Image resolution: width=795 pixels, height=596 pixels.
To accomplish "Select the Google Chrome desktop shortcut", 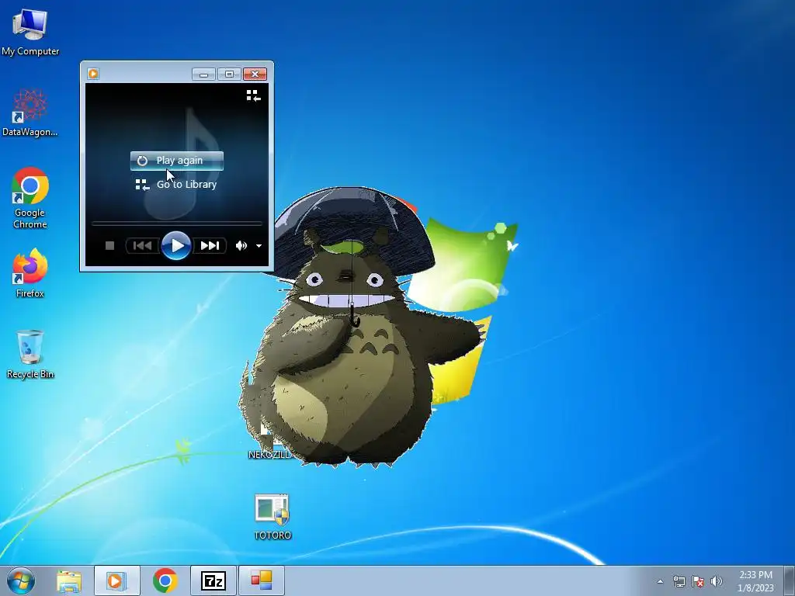I will point(30,198).
